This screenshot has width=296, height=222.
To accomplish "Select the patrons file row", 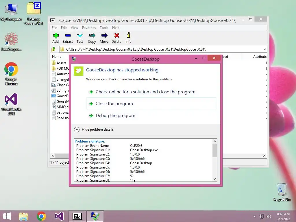I will [x=60, y=112].
